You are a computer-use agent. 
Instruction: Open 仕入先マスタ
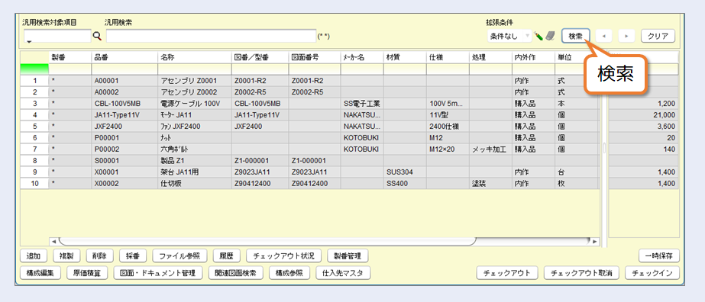(344, 273)
